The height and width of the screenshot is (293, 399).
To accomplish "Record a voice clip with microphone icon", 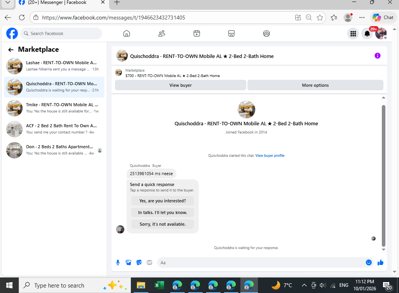I will [x=118, y=263].
